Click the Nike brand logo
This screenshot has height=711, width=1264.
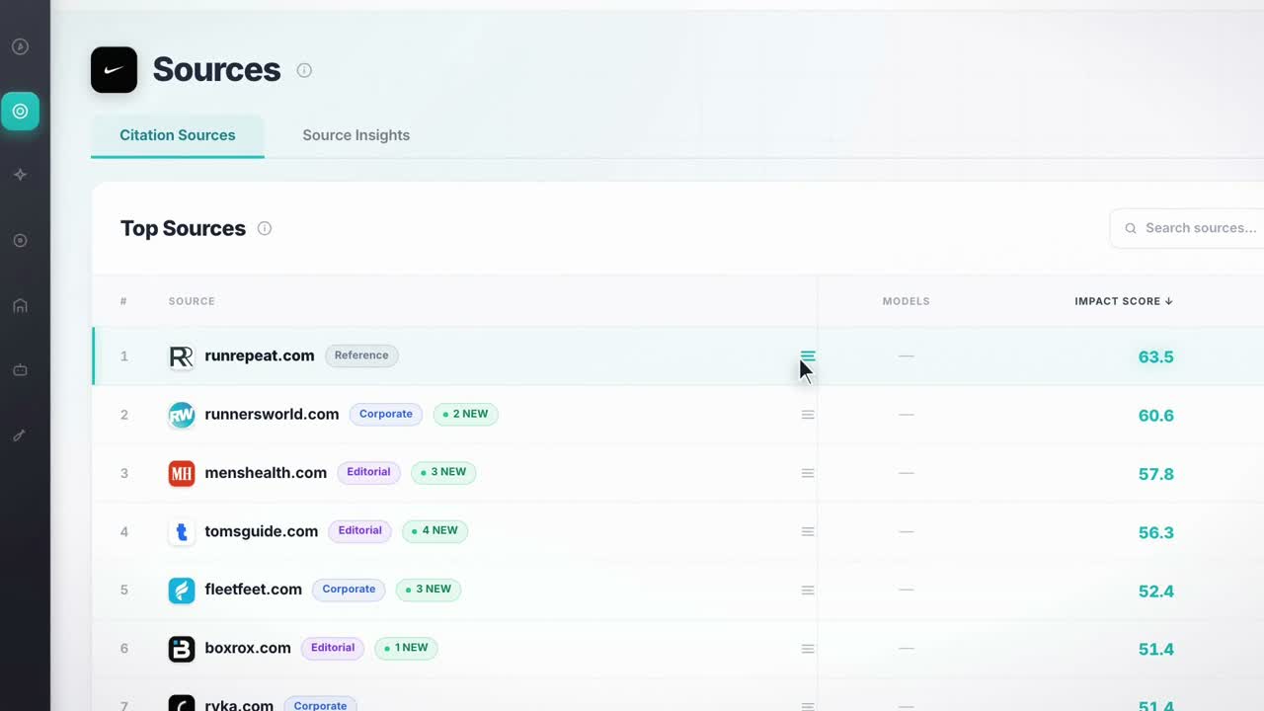[114, 70]
